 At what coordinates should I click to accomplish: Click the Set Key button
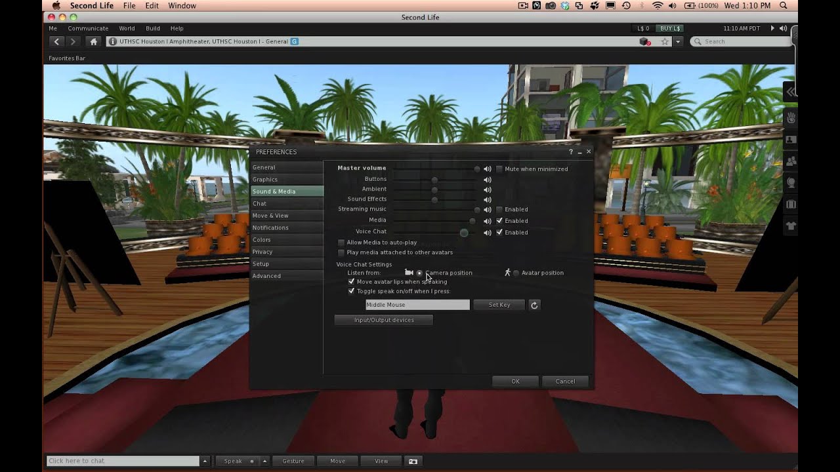(x=499, y=305)
